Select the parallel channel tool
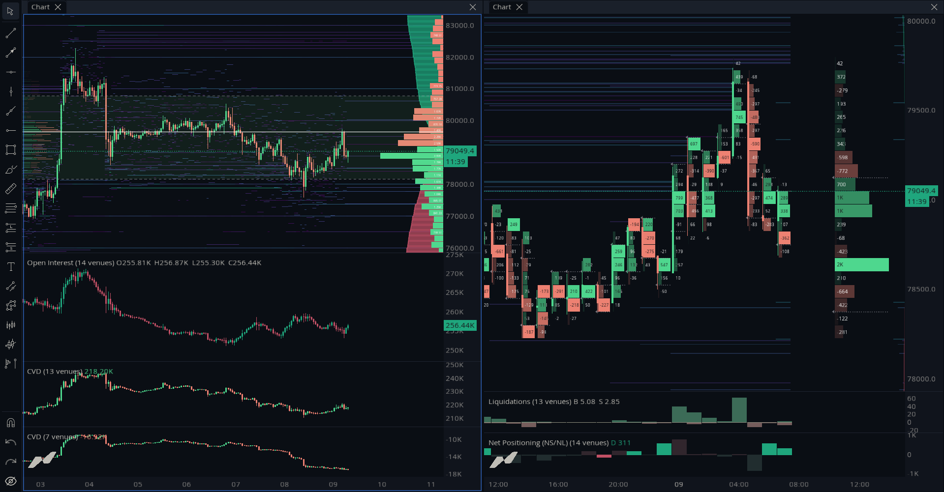Viewport: 944px width, 492px height. pyautogui.click(x=10, y=286)
